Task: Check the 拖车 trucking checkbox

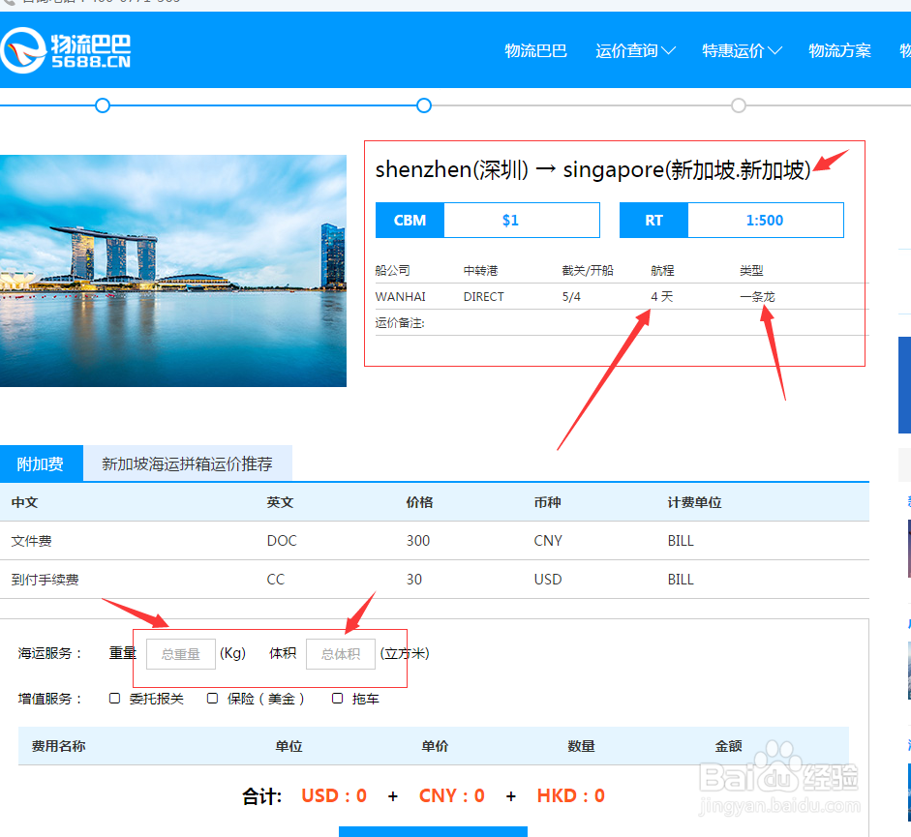Action: click(x=337, y=698)
